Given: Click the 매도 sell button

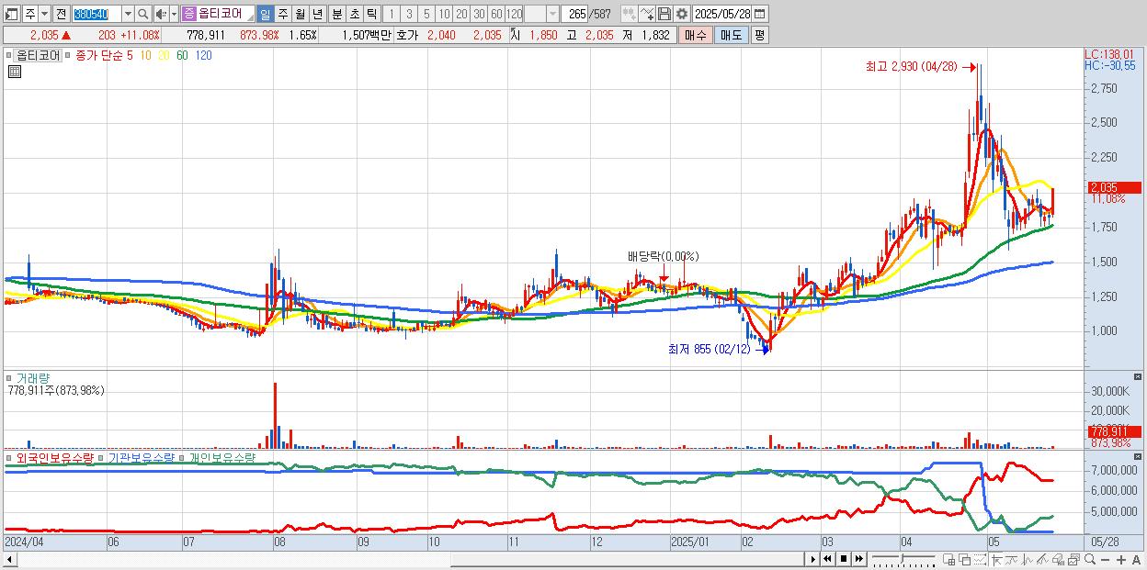Looking at the screenshot, I should coord(731,35).
